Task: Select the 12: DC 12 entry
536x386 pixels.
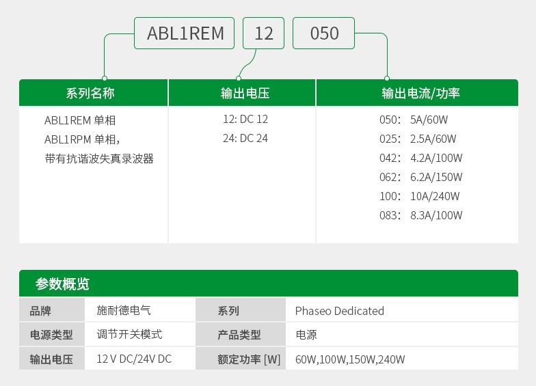Action: click(x=245, y=119)
